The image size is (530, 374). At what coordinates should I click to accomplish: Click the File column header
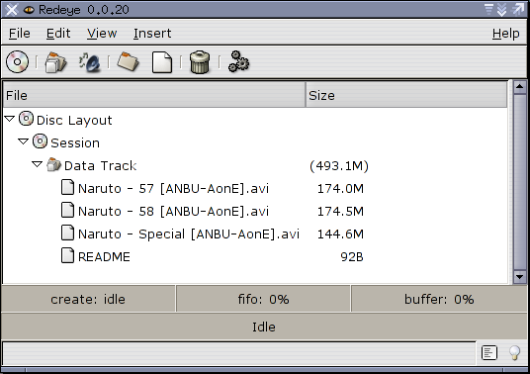(x=154, y=95)
